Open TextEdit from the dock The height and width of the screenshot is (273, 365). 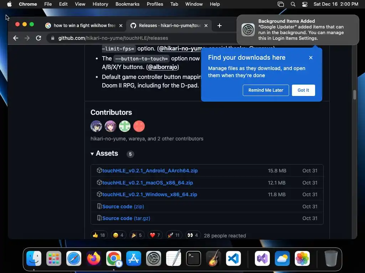[174, 258]
